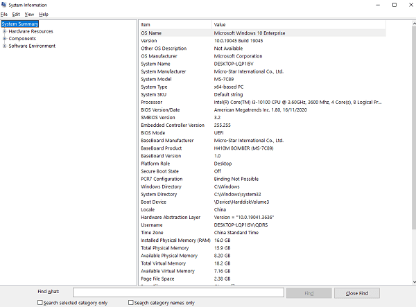Select the Hardware Resources category
416x307 pixels.
tap(31, 31)
